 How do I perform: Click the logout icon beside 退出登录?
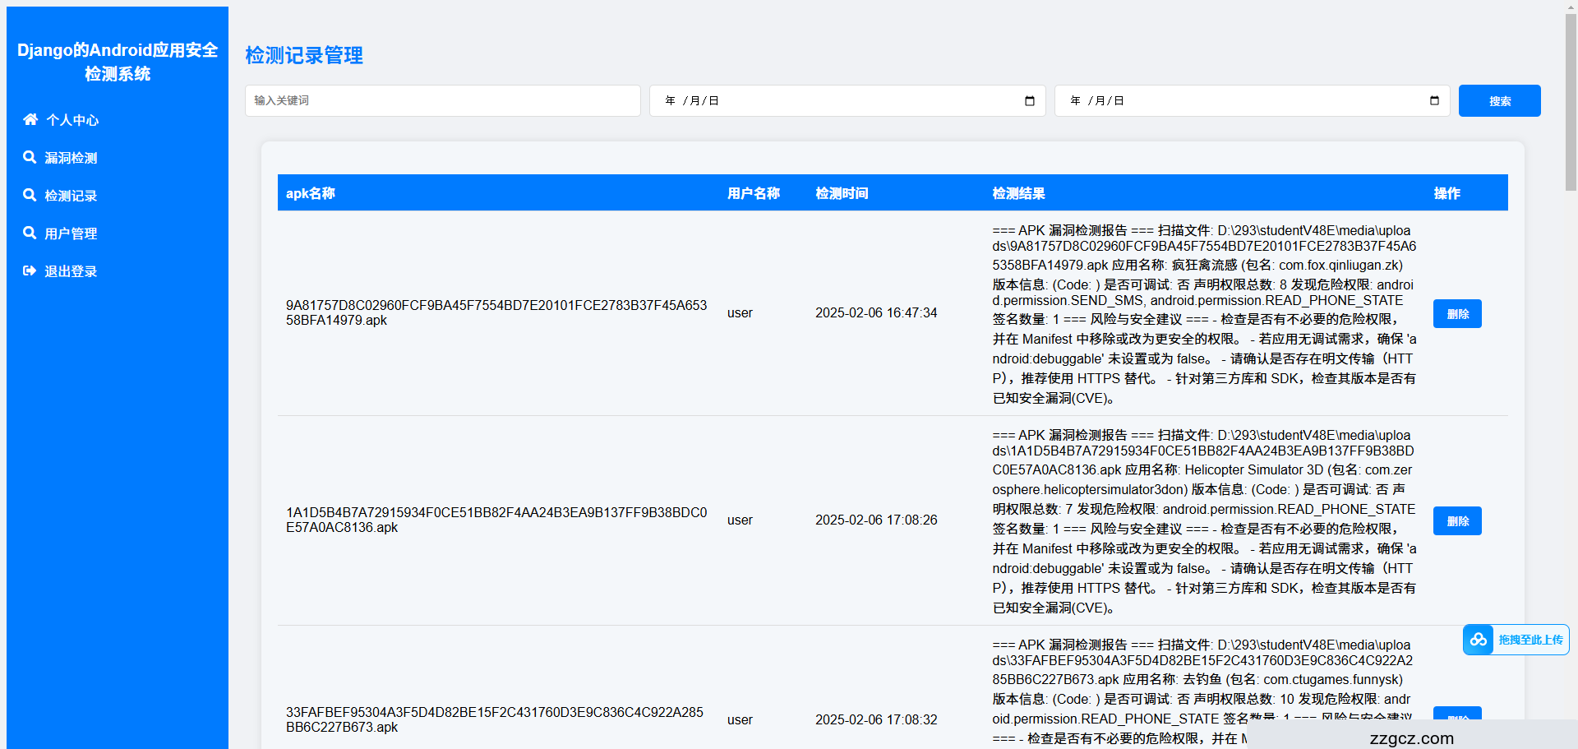tap(30, 271)
